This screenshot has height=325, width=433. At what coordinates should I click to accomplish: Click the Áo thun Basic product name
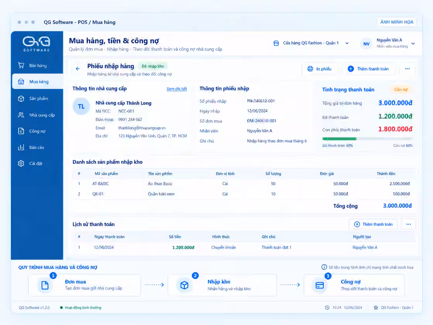[160, 183]
